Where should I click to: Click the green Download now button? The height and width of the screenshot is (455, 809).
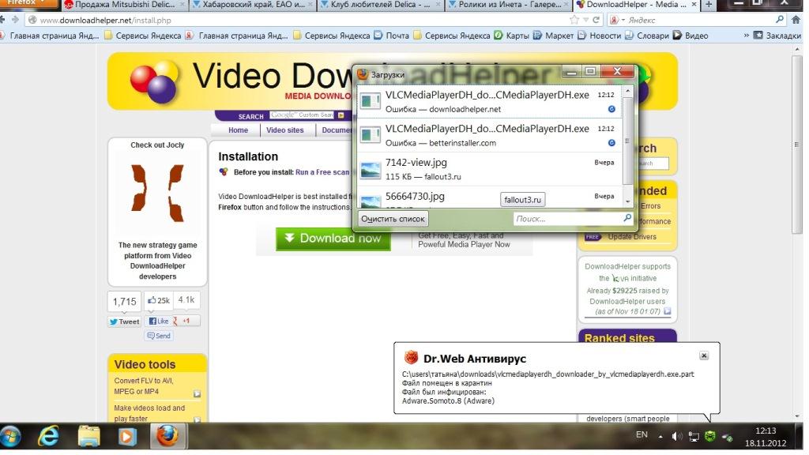coord(333,239)
